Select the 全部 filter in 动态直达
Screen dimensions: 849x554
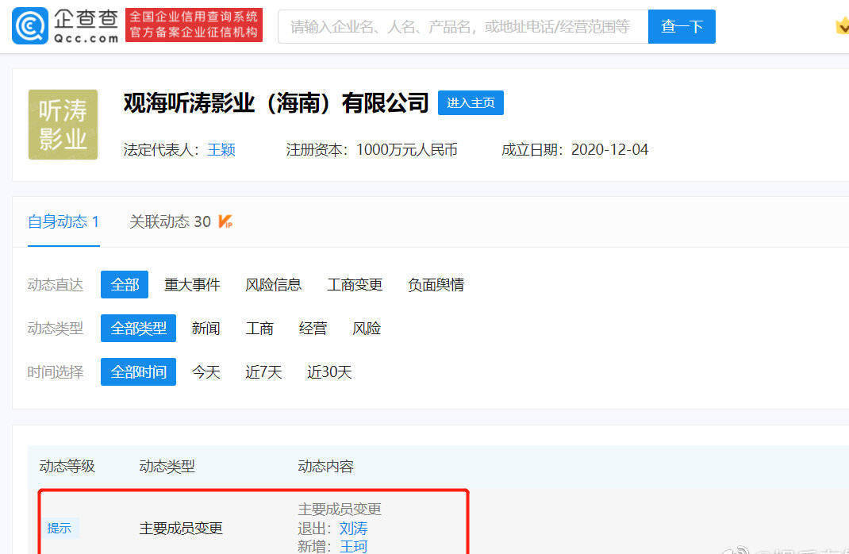point(125,285)
